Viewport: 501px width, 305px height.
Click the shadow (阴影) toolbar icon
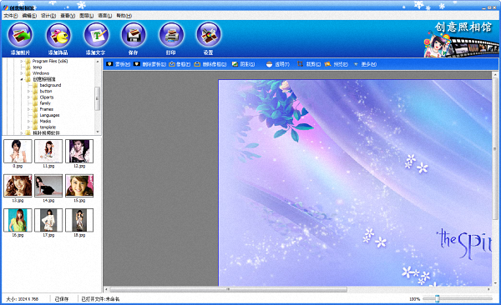click(235, 64)
